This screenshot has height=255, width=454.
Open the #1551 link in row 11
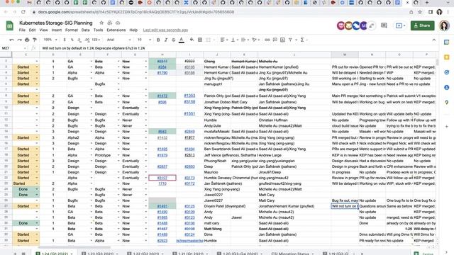189,113
